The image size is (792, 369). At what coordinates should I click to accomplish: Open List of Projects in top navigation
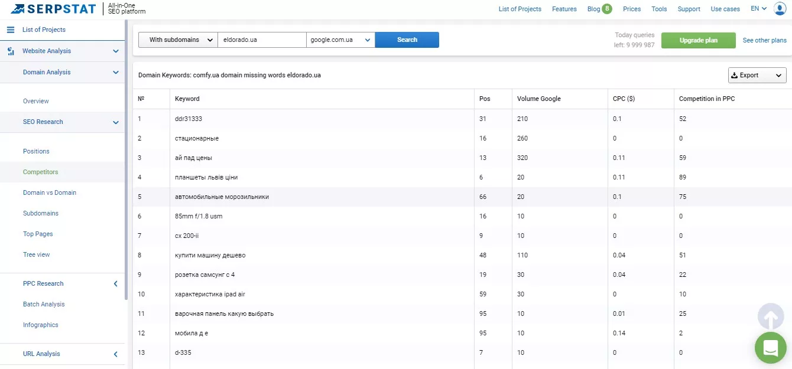pyautogui.click(x=520, y=9)
